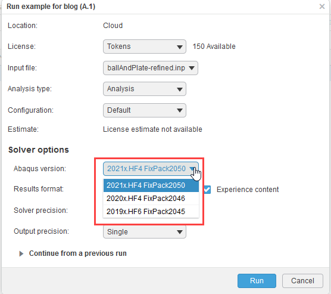
Task: Click the 'Solver options' heading
Action: point(39,150)
